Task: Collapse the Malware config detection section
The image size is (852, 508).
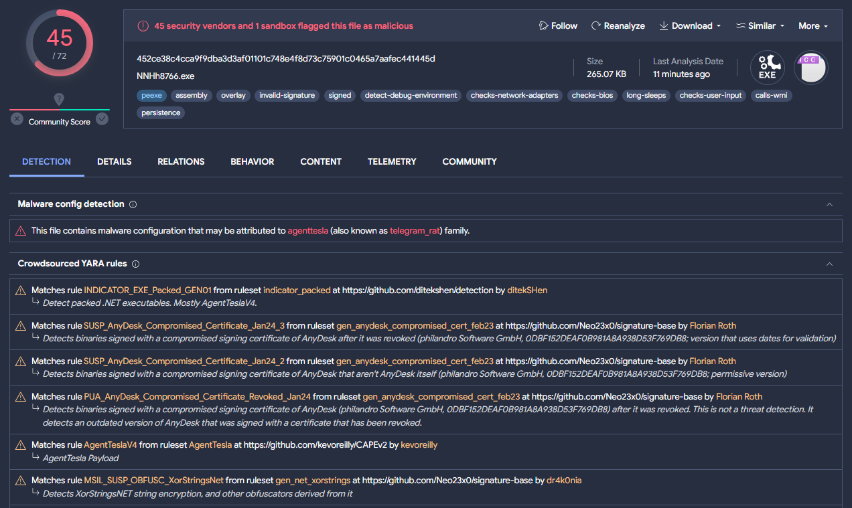Action: [829, 204]
